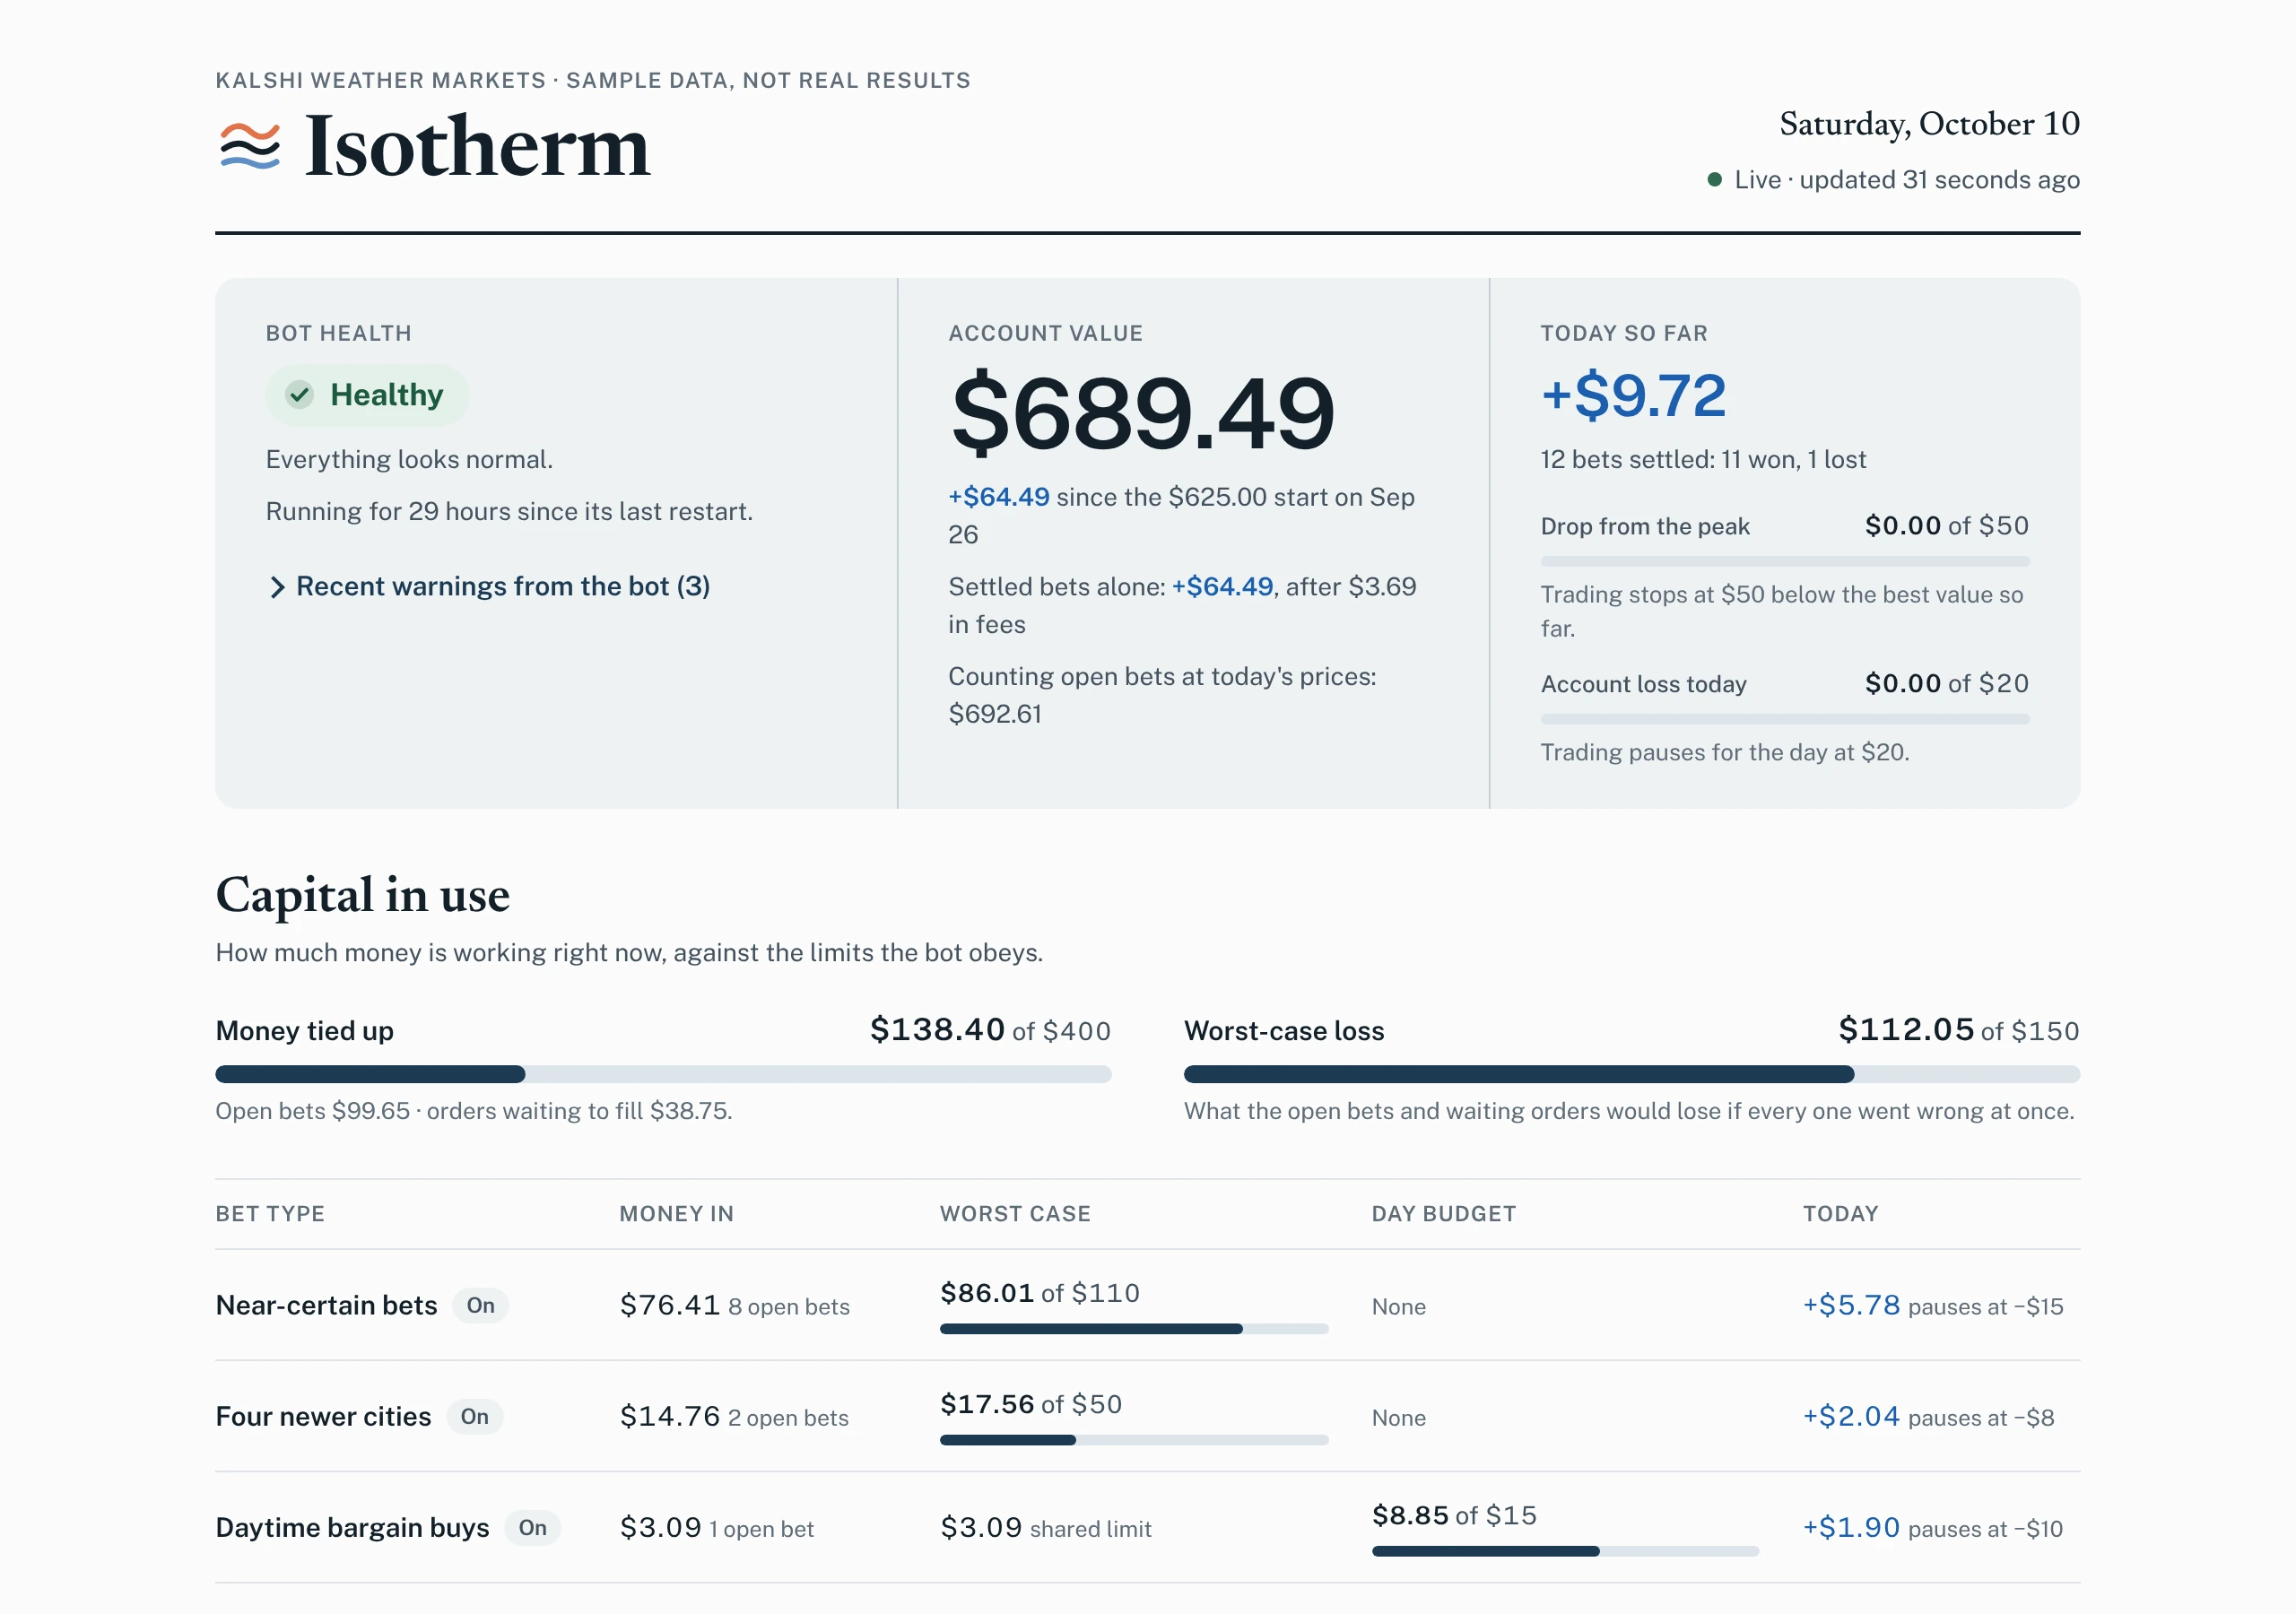Click the $14.76 money in value
2296x1614 pixels.
tap(669, 1416)
